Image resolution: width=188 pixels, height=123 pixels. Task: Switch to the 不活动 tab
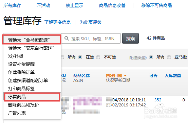pyautogui.click(x=43, y=5)
